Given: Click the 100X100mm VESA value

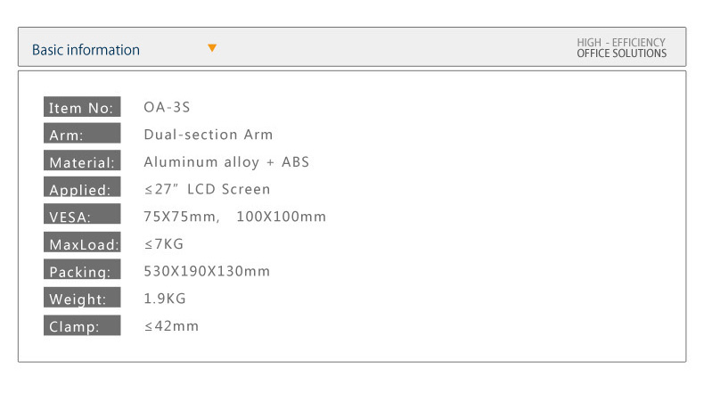Looking at the screenshot, I should (x=281, y=217).
